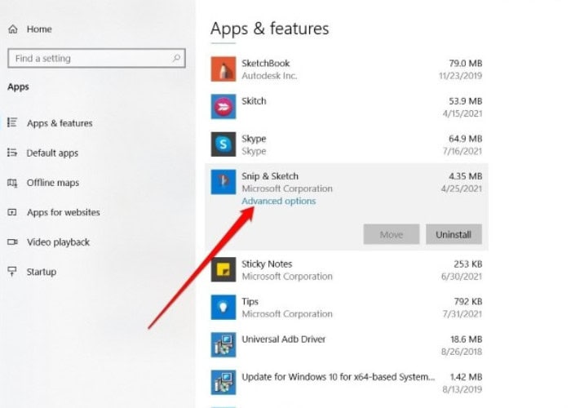Click the Apps & features sidebar icon
This screenshot has width=571, height=408.
(12, 122)
